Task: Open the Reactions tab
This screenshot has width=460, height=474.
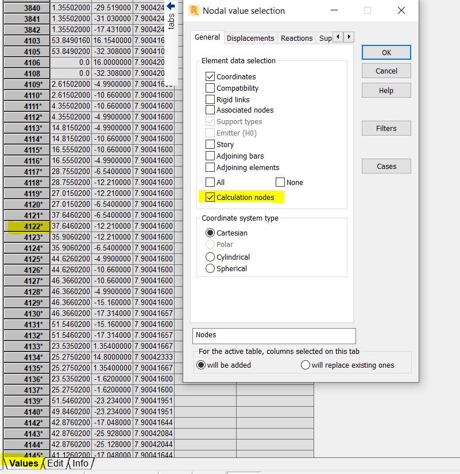Action: tap(296, 38)
